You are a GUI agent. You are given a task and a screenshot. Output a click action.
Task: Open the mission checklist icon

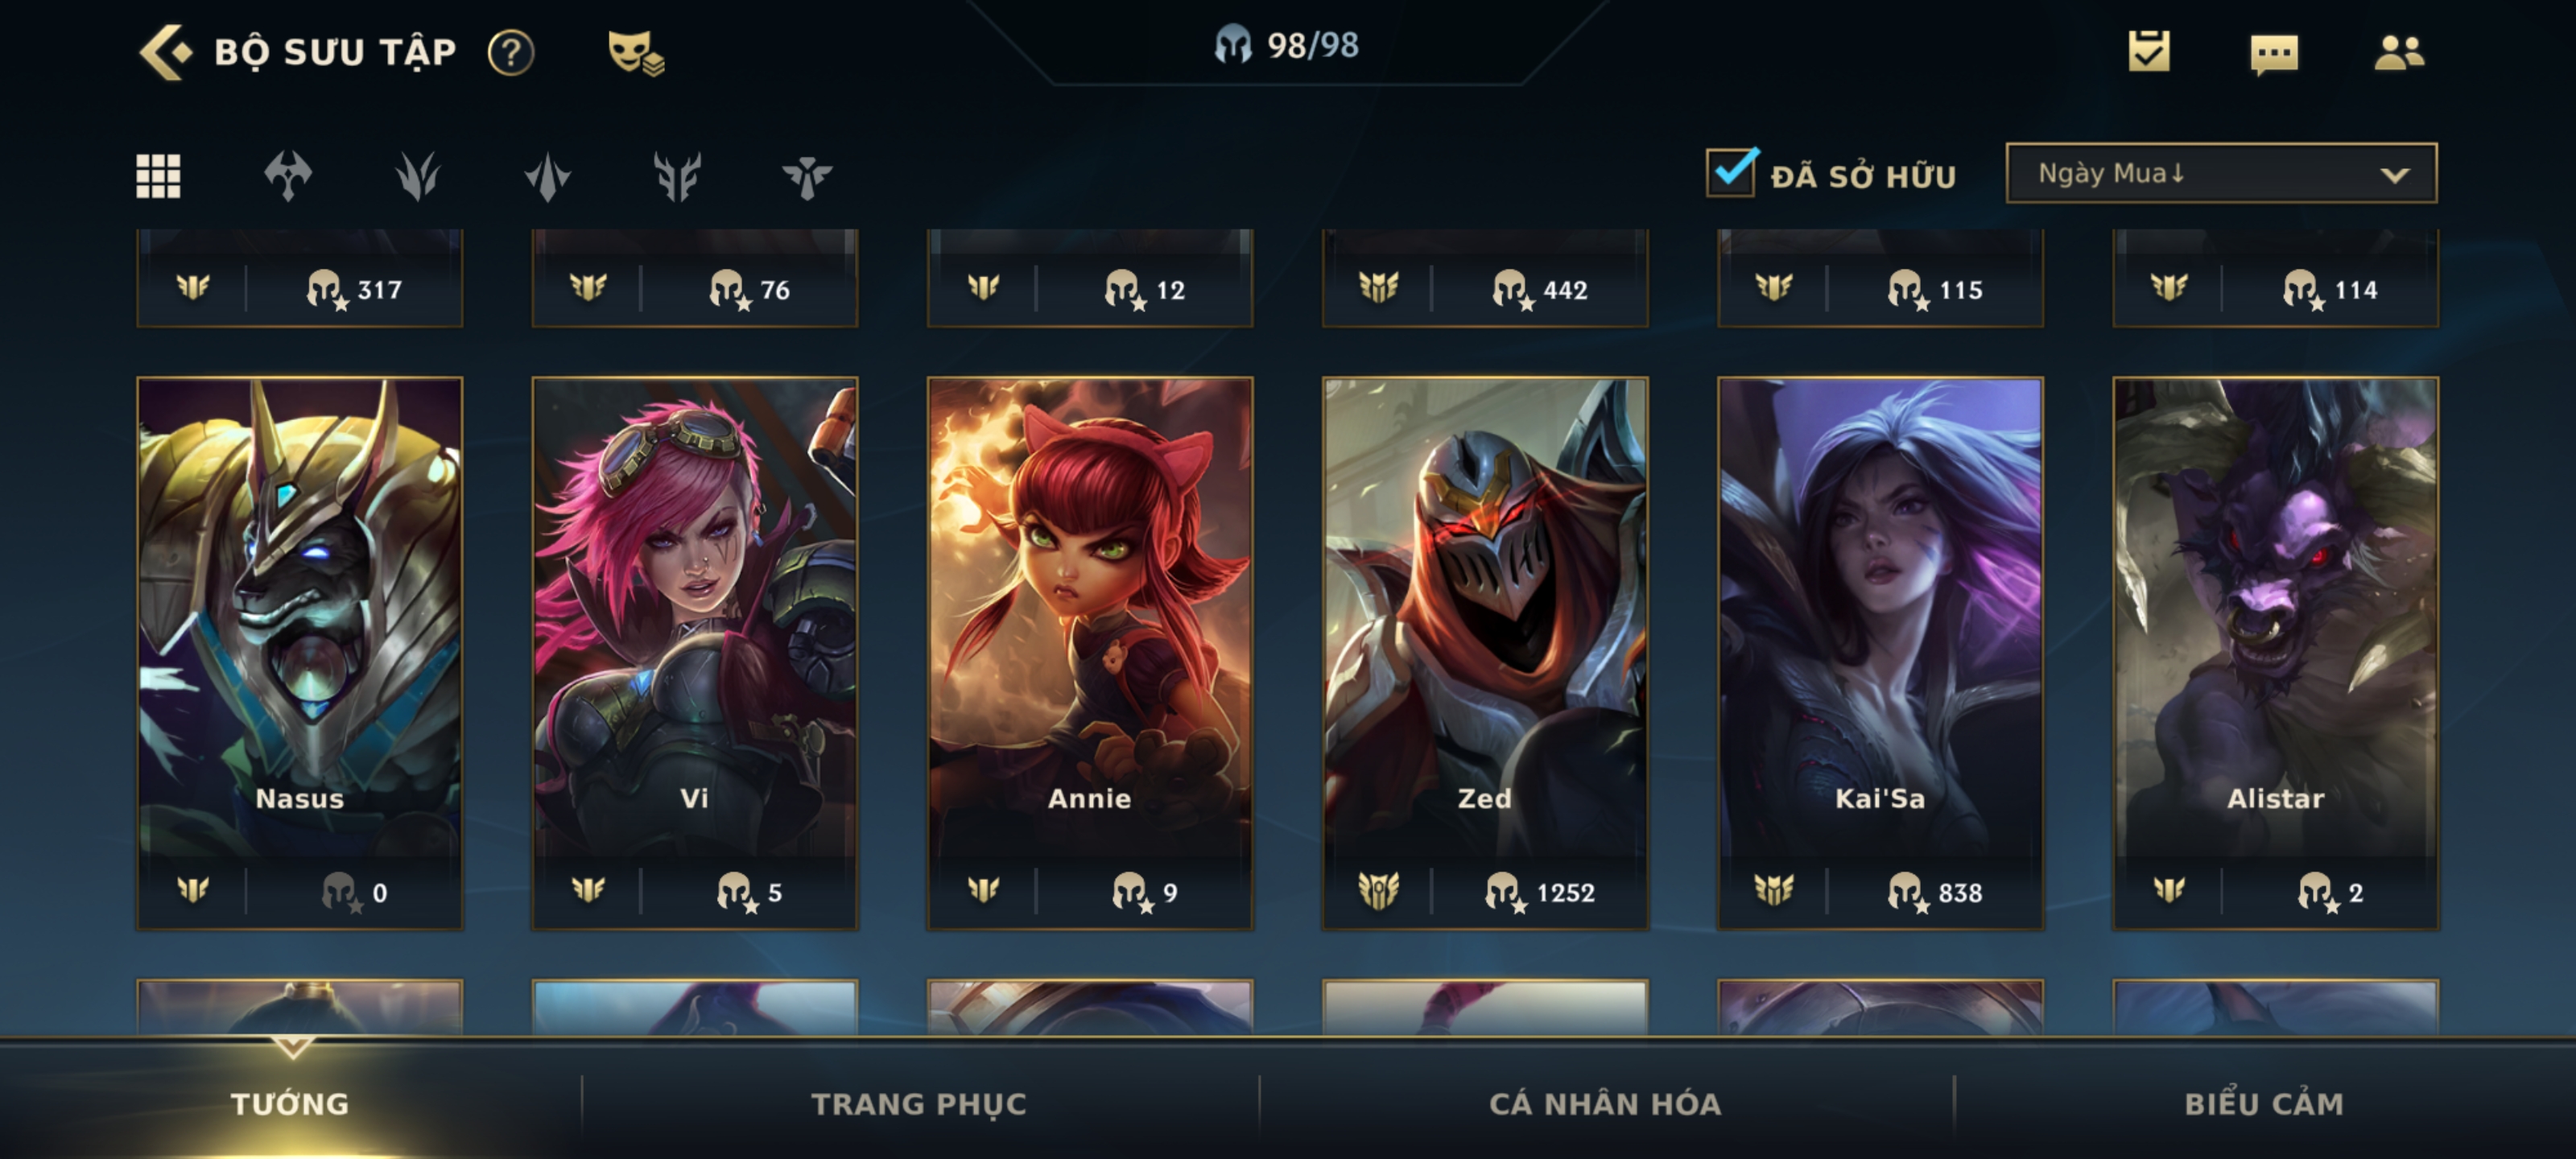[x=2149, y=51]
